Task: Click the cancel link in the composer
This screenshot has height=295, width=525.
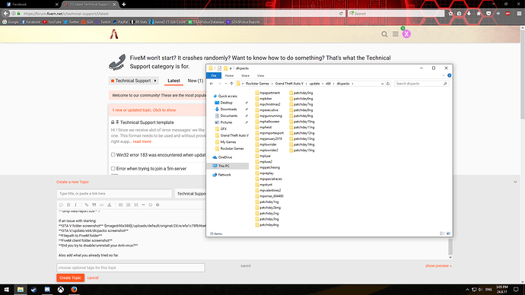Action: click(93, 278)
